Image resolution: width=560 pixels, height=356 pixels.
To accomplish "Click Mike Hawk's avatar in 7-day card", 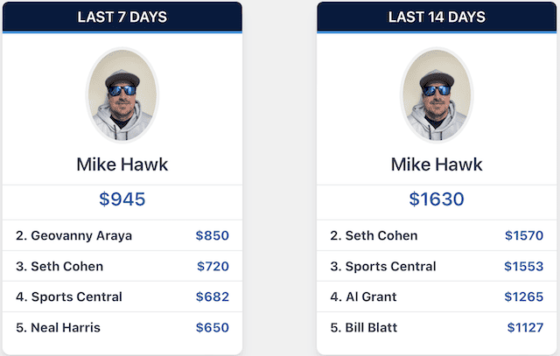I will click(x=122, y=95).
